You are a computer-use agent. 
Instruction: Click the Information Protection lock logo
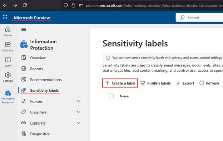[24, 44]
